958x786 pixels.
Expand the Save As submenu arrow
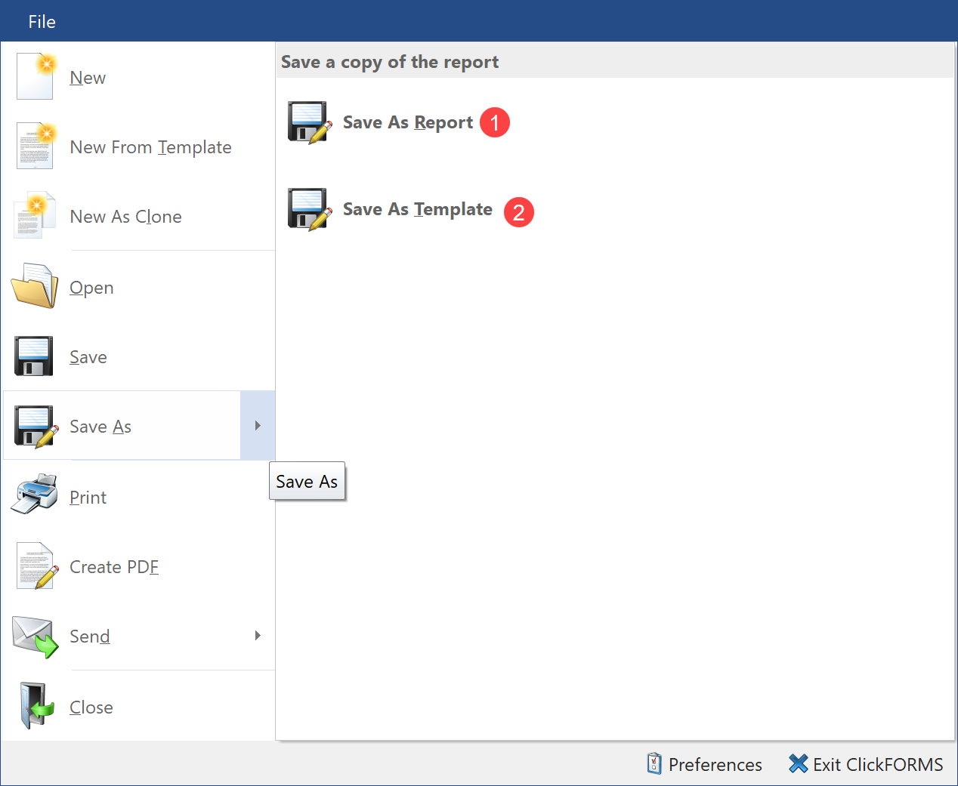(258, 426)
